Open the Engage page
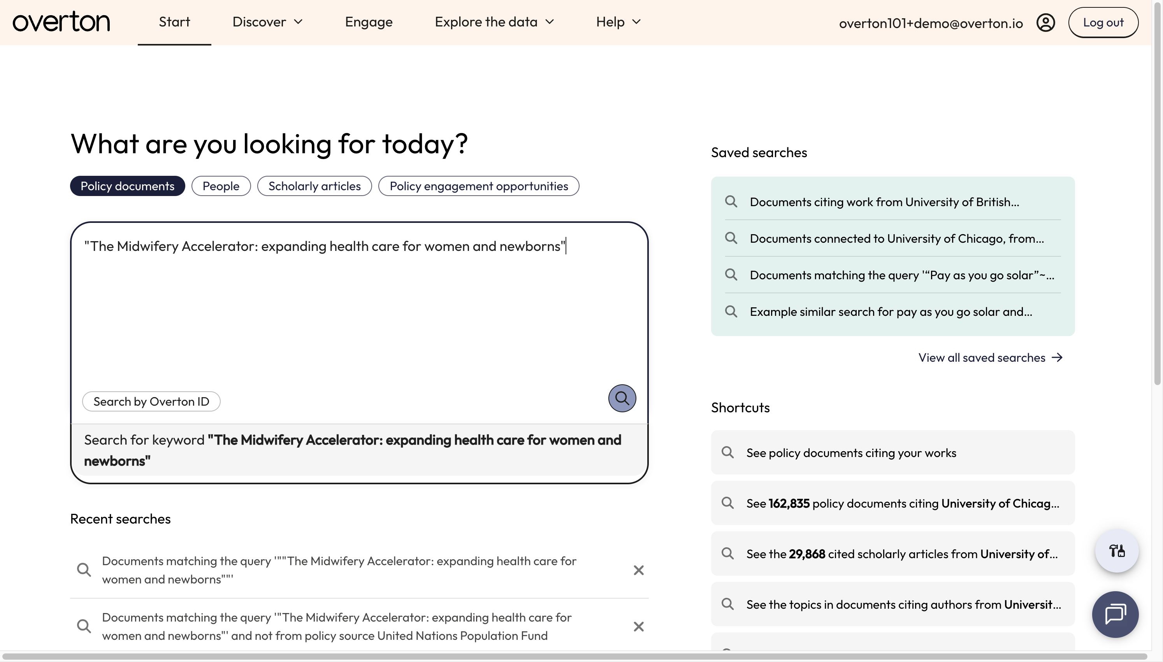This screenshot has width=1163, height=662. point(369,22)
